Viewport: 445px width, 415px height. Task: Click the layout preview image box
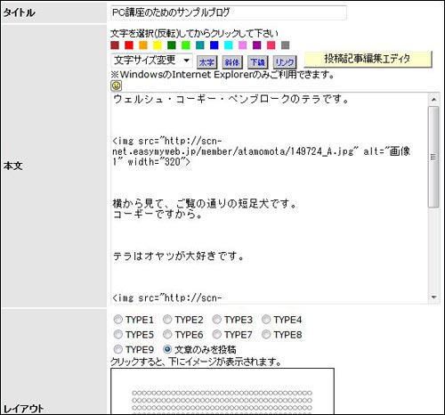[222, 391]
